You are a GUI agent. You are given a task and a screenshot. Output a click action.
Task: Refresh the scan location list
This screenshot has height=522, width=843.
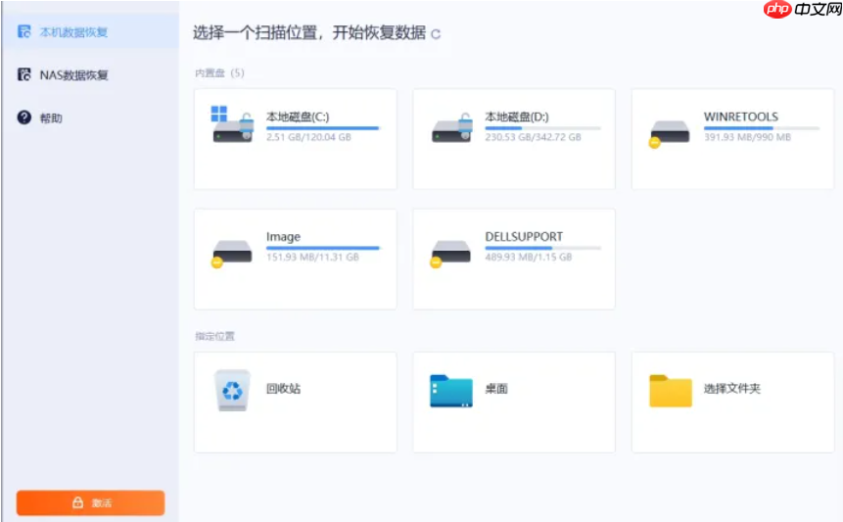436,34
